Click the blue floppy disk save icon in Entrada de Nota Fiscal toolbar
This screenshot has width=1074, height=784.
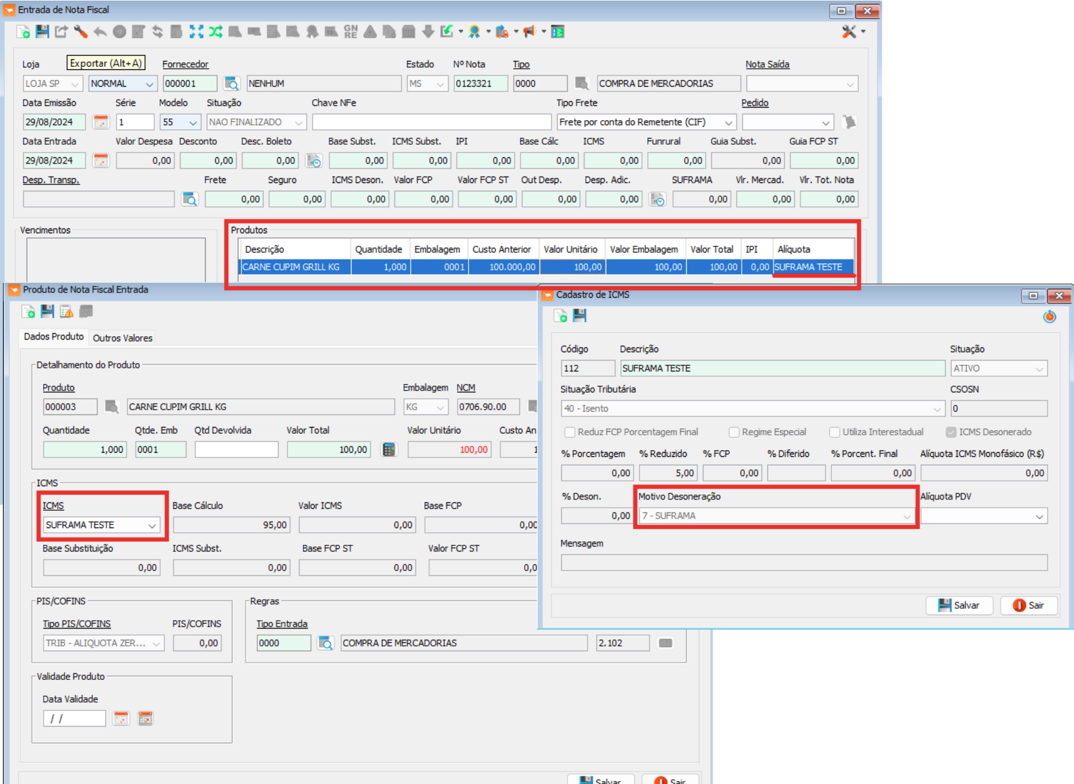coord(42,32)
